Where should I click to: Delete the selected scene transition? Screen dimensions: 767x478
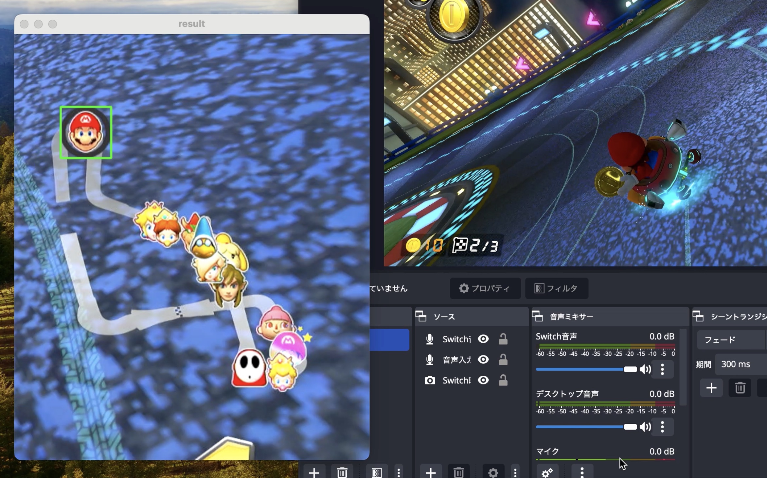point(740,388)
